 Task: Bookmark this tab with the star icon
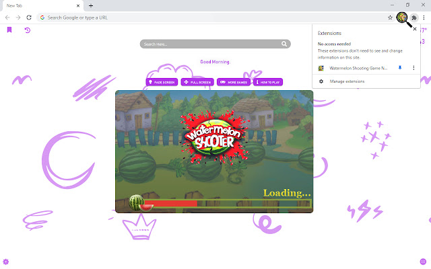pyautogui.click(x=390, y=17)
